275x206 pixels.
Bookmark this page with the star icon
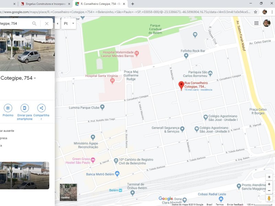click(255, 12)
